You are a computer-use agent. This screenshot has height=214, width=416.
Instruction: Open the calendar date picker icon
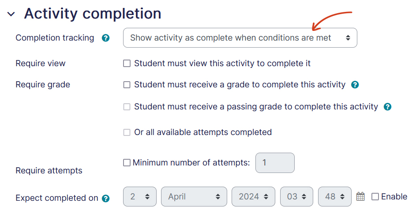coord(360,197)
